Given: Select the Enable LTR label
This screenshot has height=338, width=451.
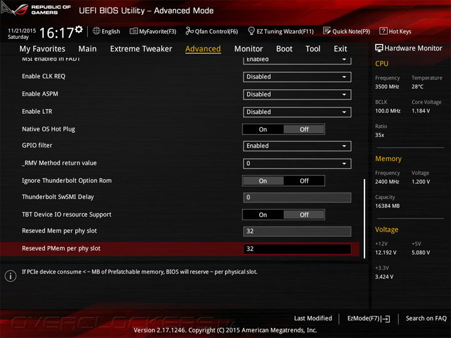Looking at the screenshot, I should (37, 111).
